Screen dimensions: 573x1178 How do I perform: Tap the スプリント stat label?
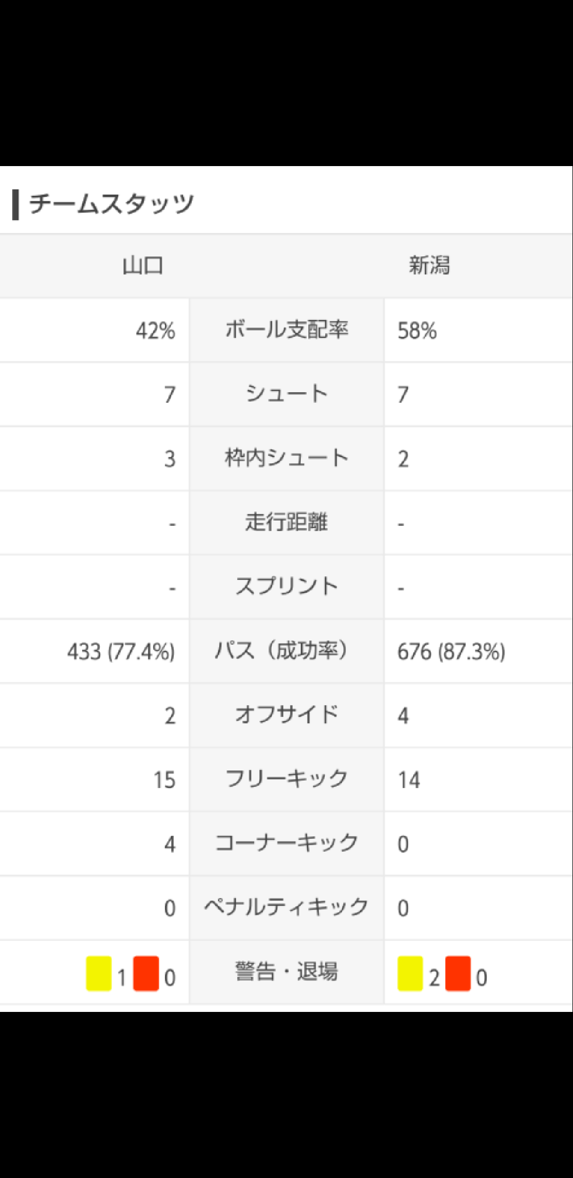286,587
